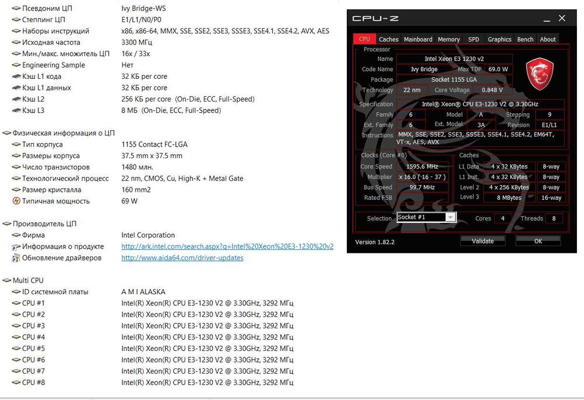584x400 pixels.
Task: Click the icon beside ID системной платы
Action: (x=16, y=292)
